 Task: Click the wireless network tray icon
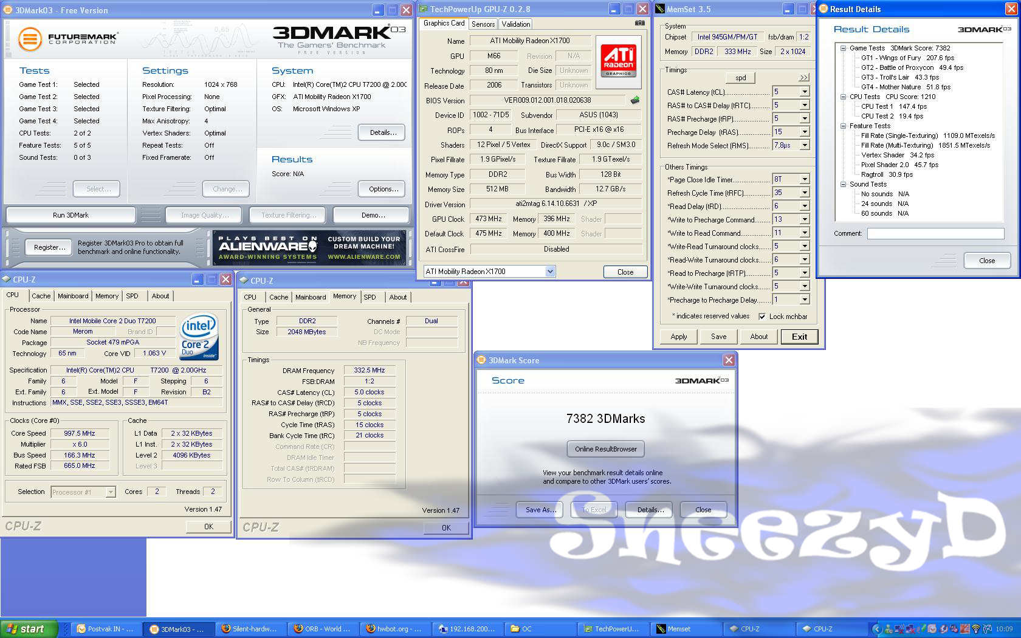click(x=976, y=629)
